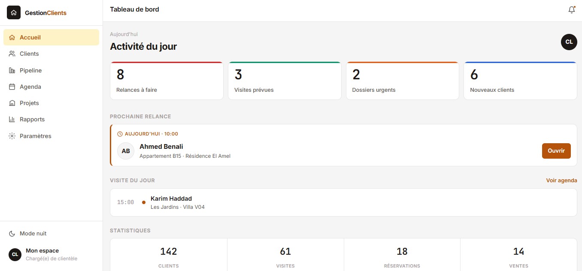Go to the Accueil menu item
582x271 pixels.
click(51, 37)
